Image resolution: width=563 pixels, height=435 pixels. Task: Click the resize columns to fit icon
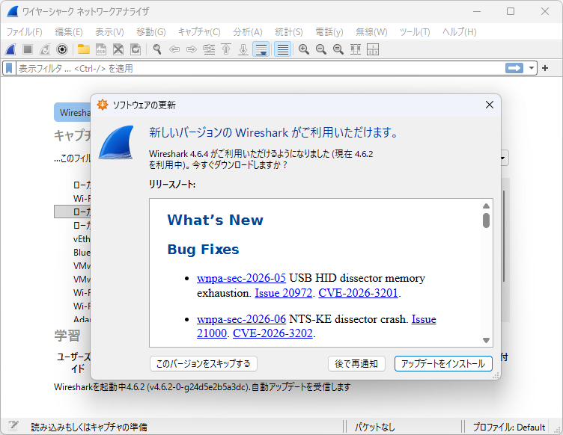click(356, 49)
